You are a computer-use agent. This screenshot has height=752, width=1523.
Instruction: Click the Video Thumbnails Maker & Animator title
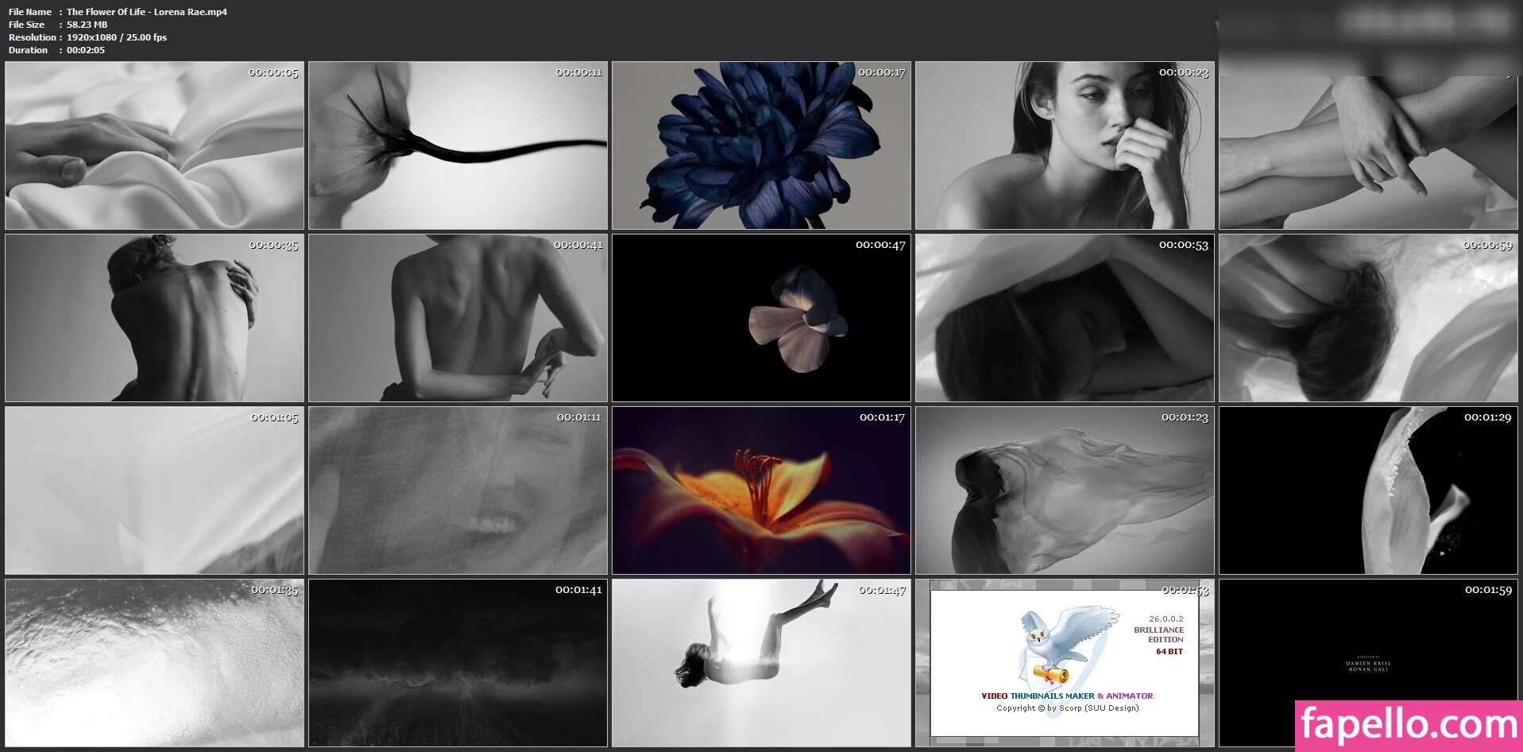tap(1067, 696)
